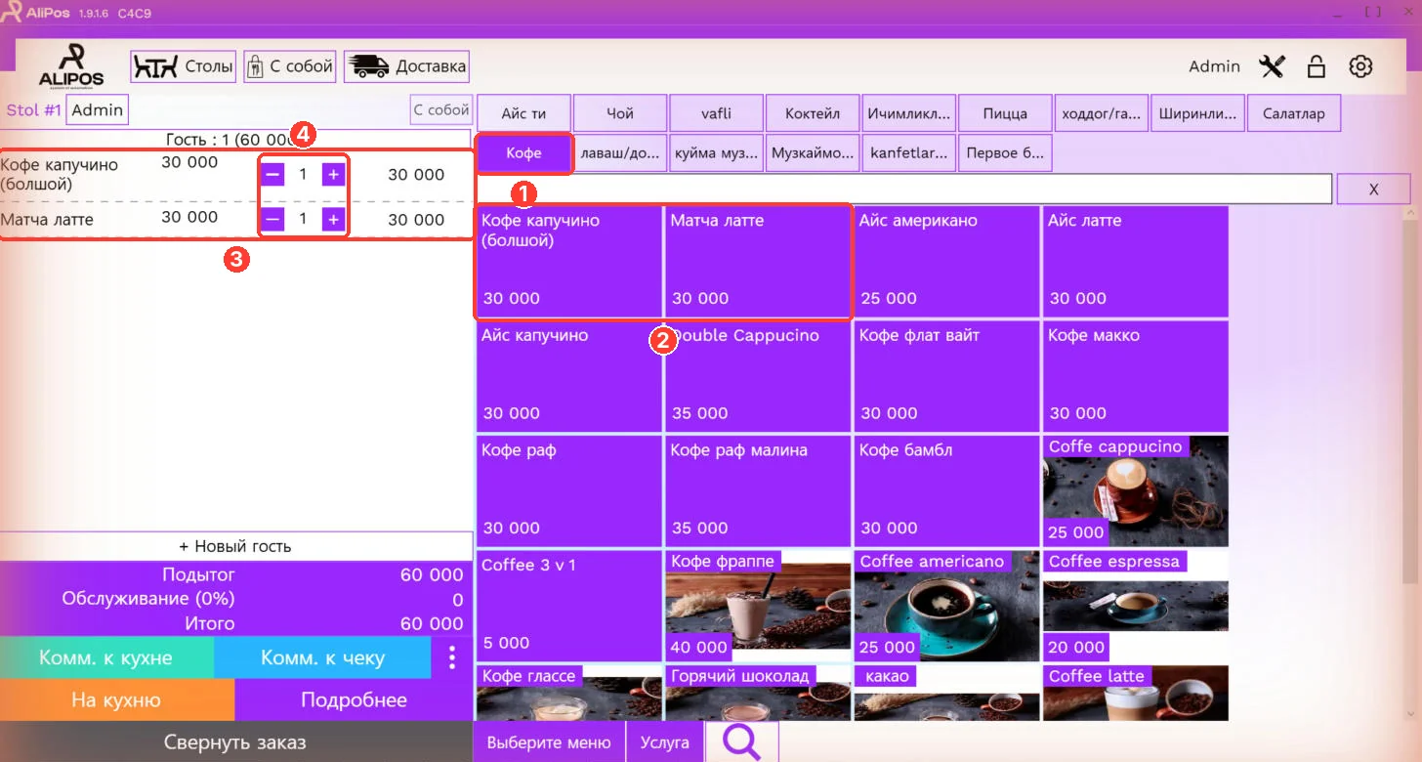
Task: Open the vafli category tab
Action: point(716,113)
